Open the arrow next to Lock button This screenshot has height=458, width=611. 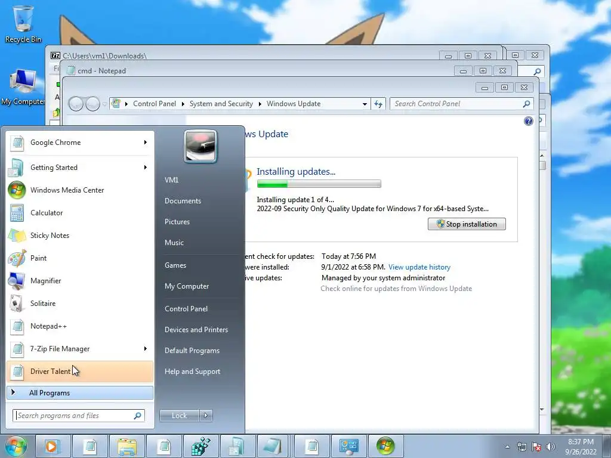coord(206,416)
